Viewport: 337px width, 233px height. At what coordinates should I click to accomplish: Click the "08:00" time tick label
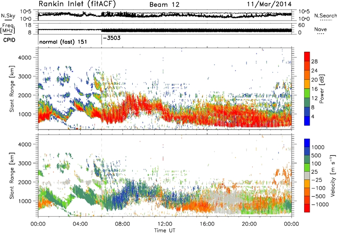123,224
